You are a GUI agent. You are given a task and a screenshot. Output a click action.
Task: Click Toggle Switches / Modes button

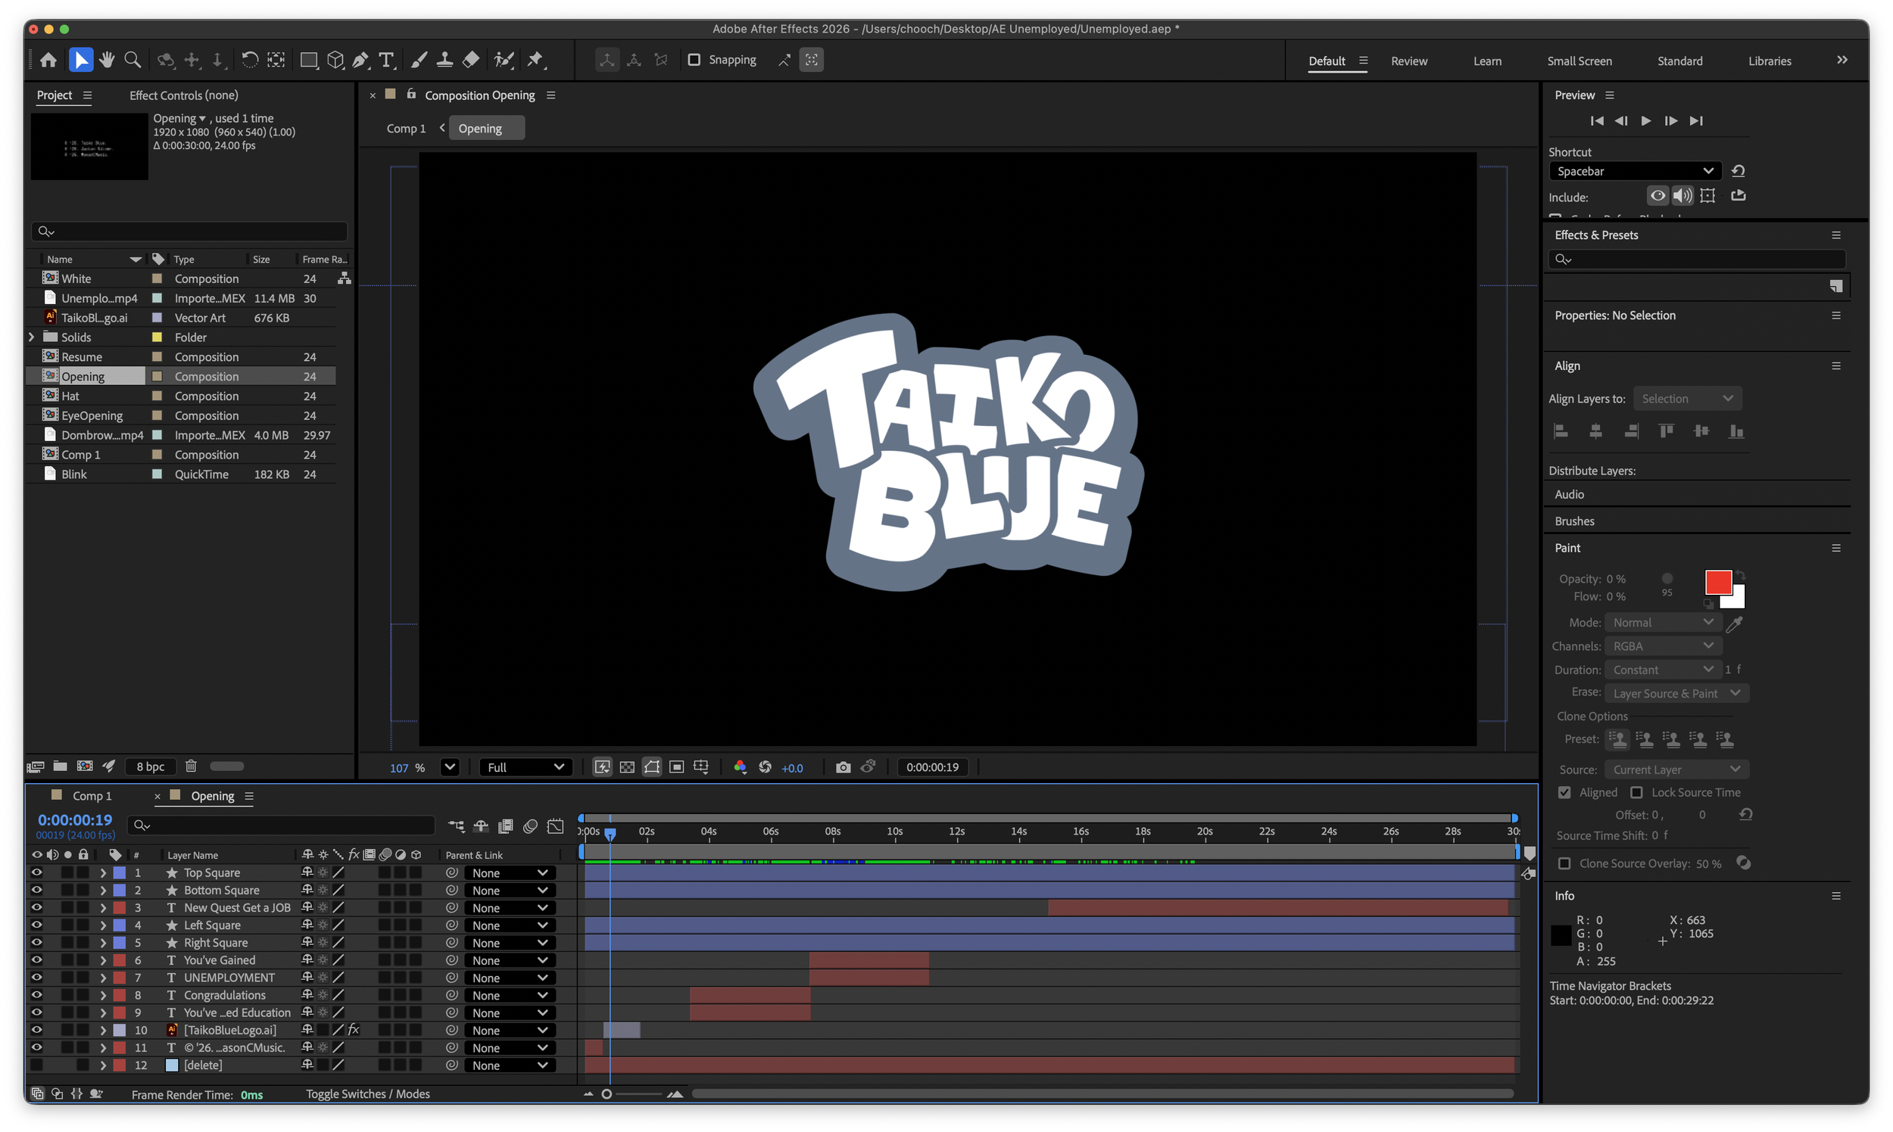[368, 1094]
